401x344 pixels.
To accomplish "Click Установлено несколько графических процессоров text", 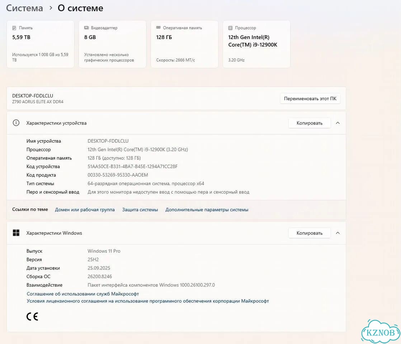I will pos(109,57).
